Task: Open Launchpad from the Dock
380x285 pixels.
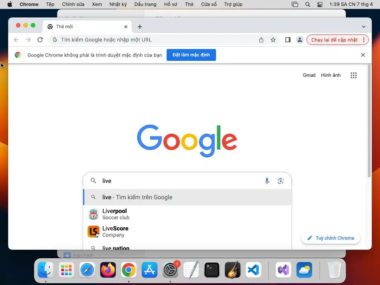Action: [x=66, y=270]
